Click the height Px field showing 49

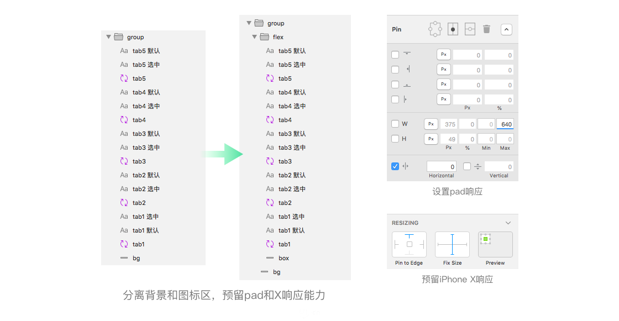coord(448,139)
